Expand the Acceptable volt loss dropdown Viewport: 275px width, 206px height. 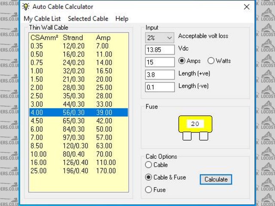[159, 38]
